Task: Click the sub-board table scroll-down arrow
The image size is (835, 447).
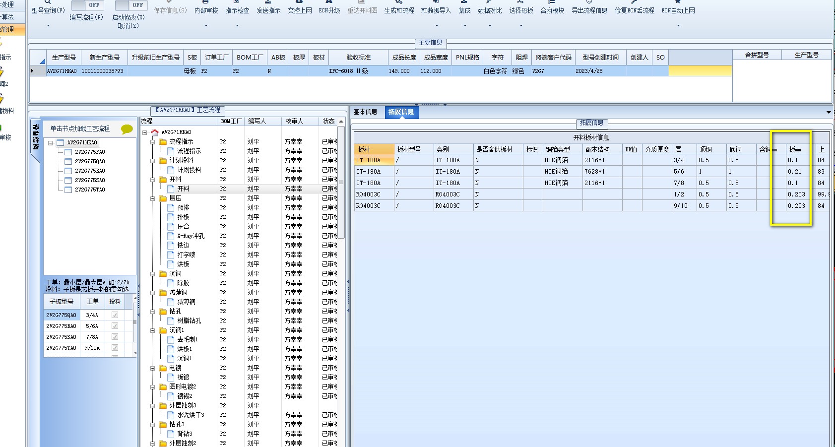Action: (x=135, y=353)
